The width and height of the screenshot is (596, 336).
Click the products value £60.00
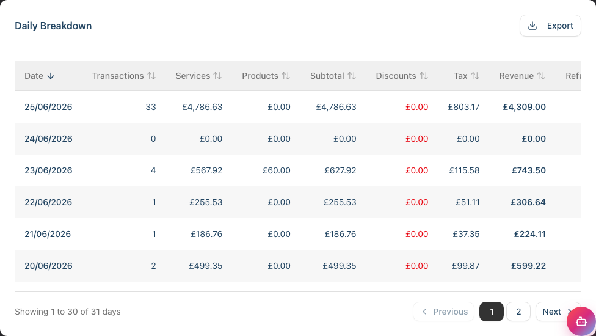coord(277,170)
